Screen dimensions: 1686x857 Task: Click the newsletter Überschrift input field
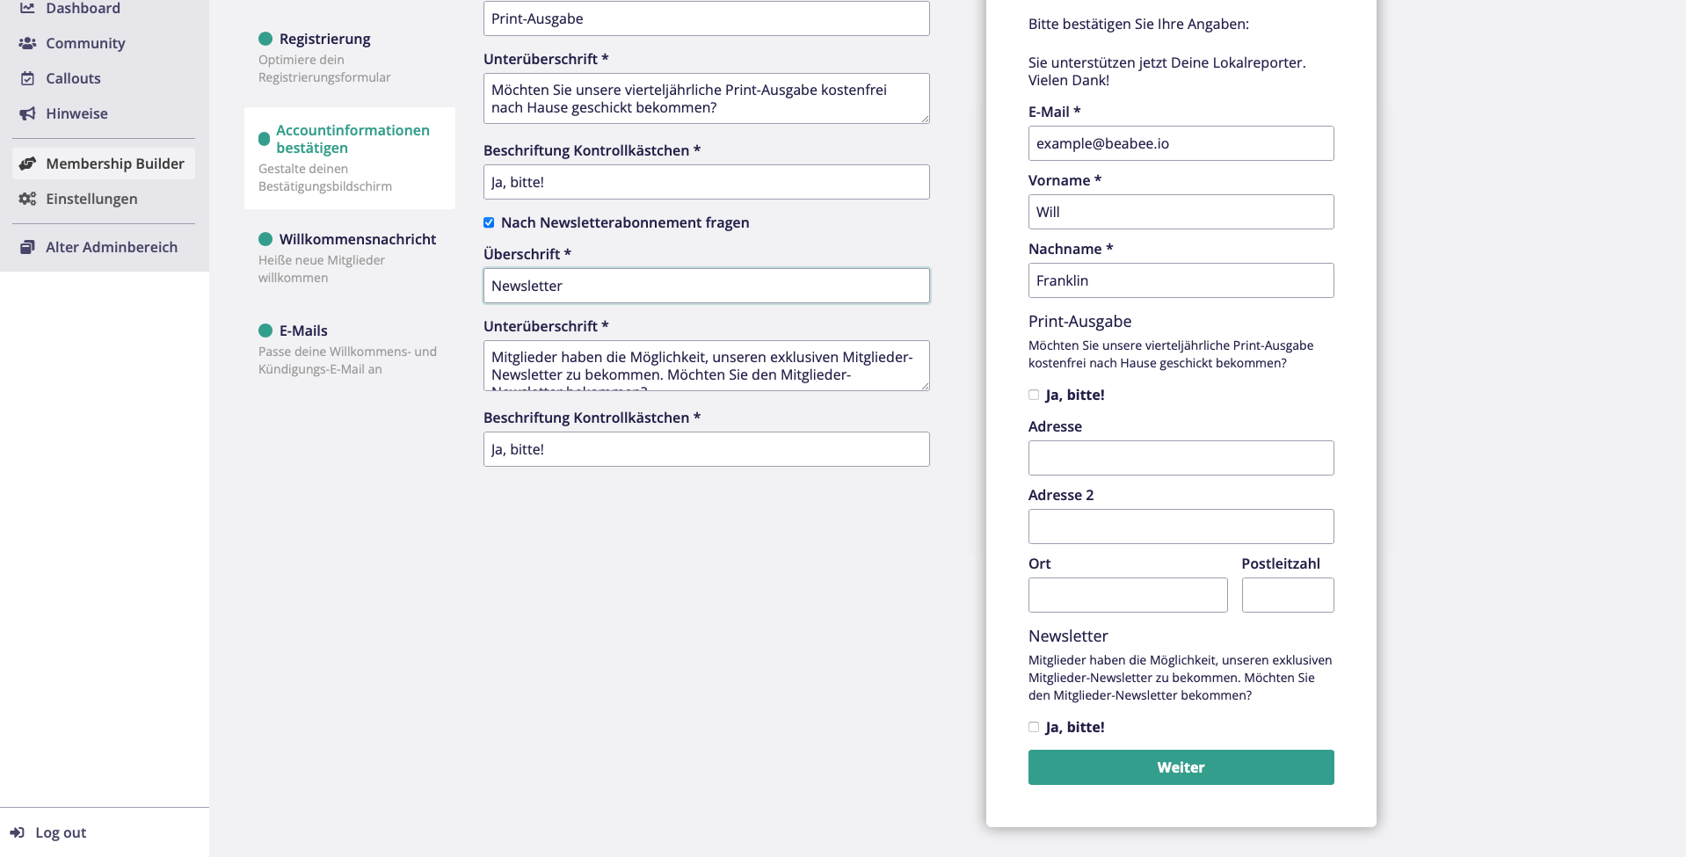pyautogui.click(x=706, y=286)
